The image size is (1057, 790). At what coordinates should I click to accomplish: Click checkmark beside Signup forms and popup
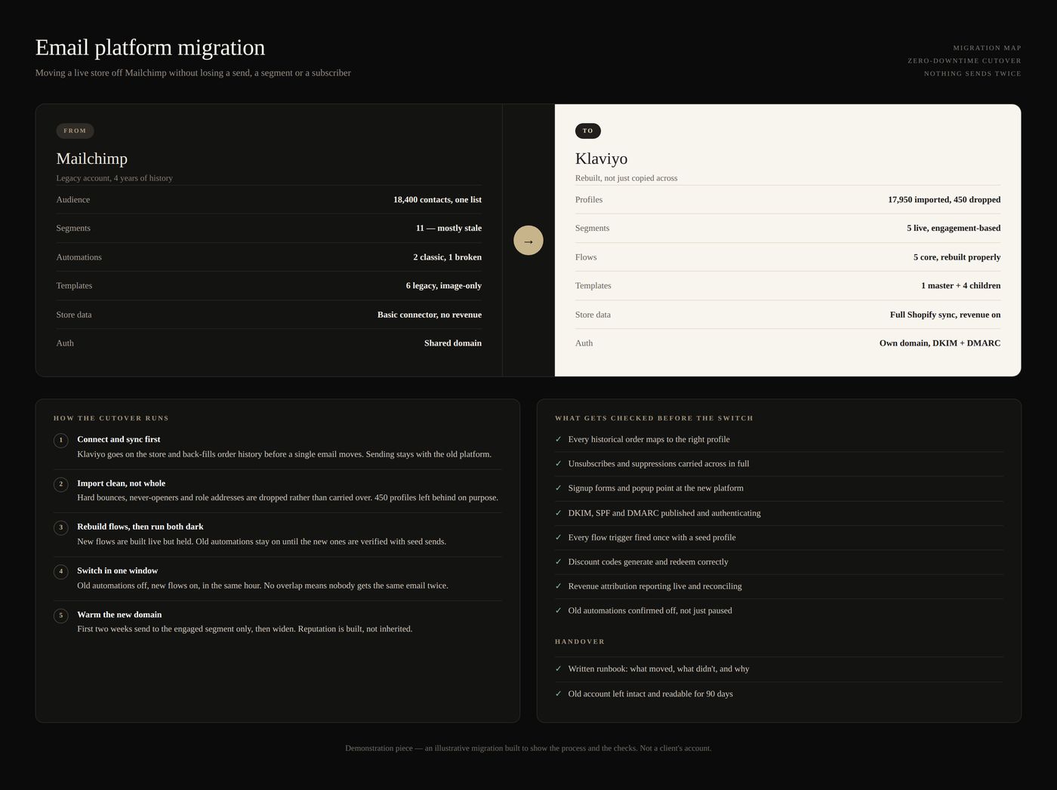tap(559, 488)
